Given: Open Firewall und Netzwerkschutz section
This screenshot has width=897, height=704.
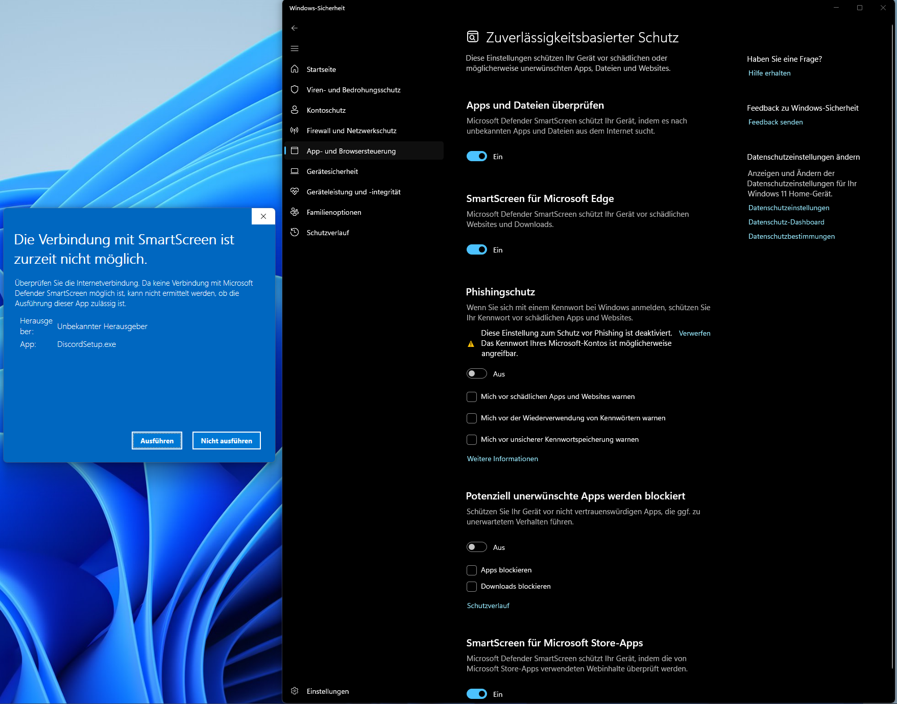Looking at the screenshot, I should pyautogui.click(x=364, y=130).
